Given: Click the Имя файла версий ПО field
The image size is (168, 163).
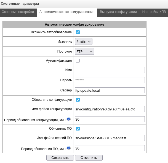Looking at the screenshot, I should [x=110, y=138].
